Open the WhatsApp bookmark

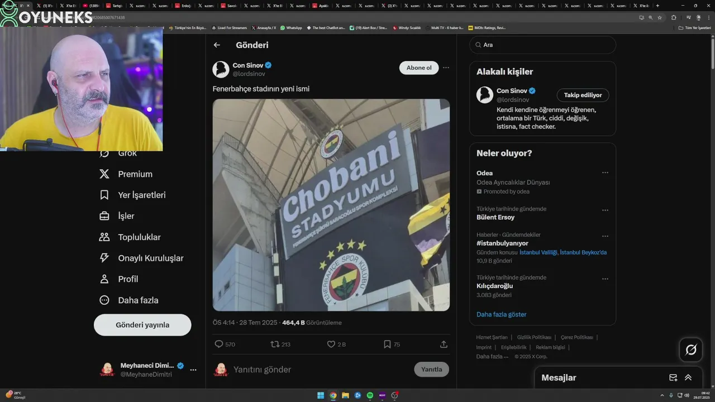click(x=291, y=27)
